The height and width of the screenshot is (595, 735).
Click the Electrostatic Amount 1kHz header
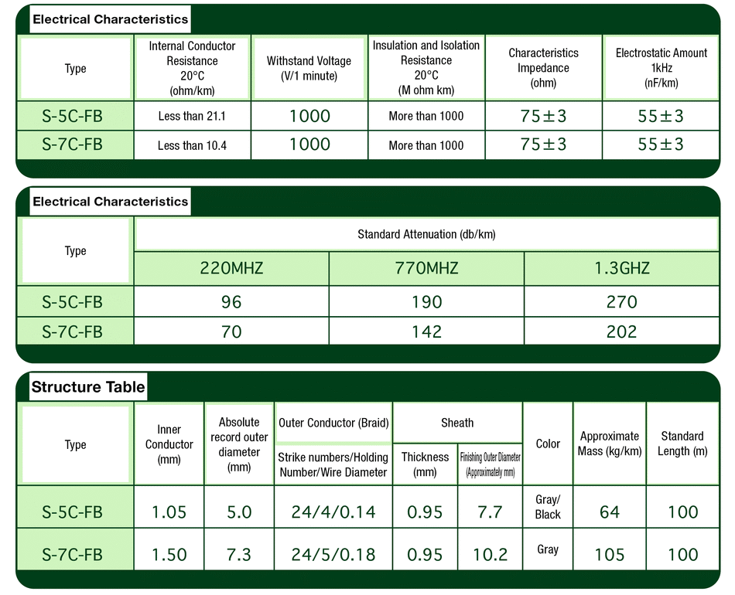(x=661, y=67)
